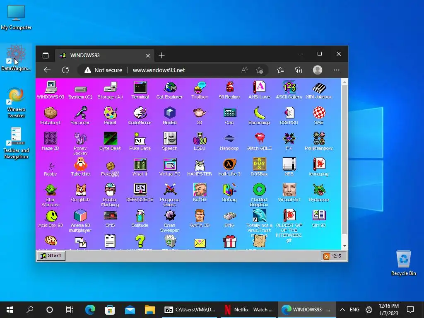
Task: Open the HAMPSTER icon
Action: 200,167
